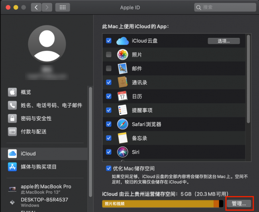The width and height of the screenshot is (259, 212).
Task: Uncheck Siri checkbox
Action: tap(109, 152)
